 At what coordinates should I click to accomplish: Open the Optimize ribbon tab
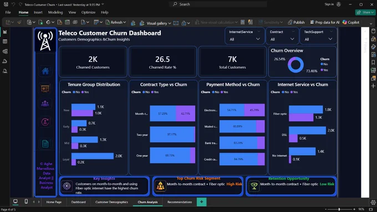click(x=88, y=12)
